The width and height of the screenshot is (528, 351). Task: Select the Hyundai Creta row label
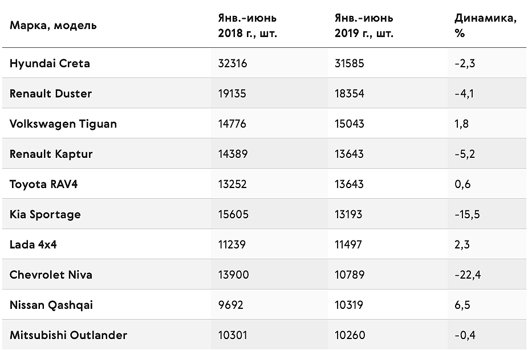coord(50,63)
